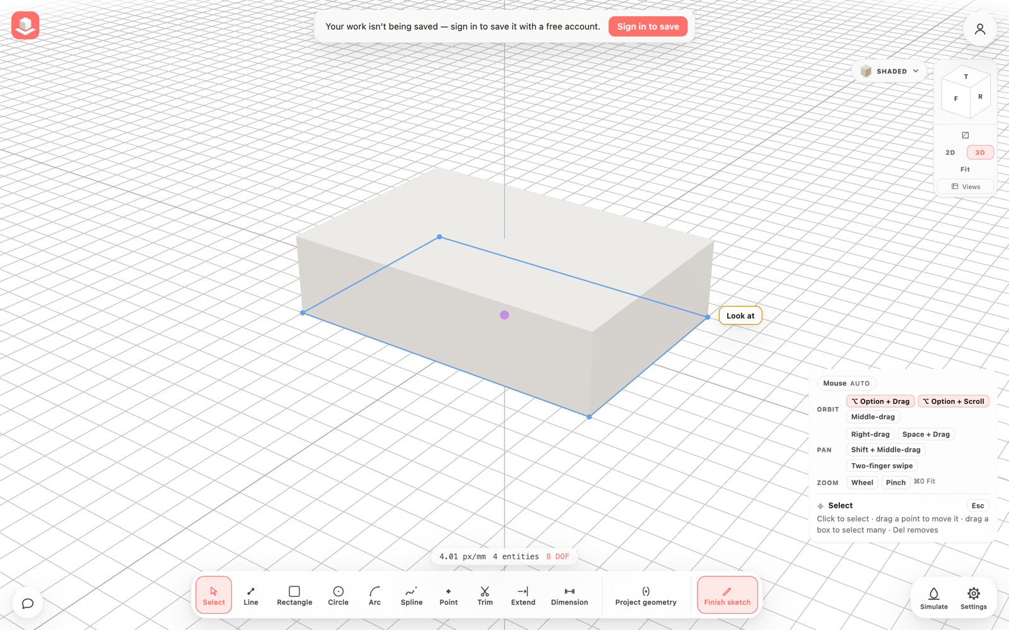Activate the Circle tool
The height and width of the screenshot is (630, 1009).
(338, 595)
